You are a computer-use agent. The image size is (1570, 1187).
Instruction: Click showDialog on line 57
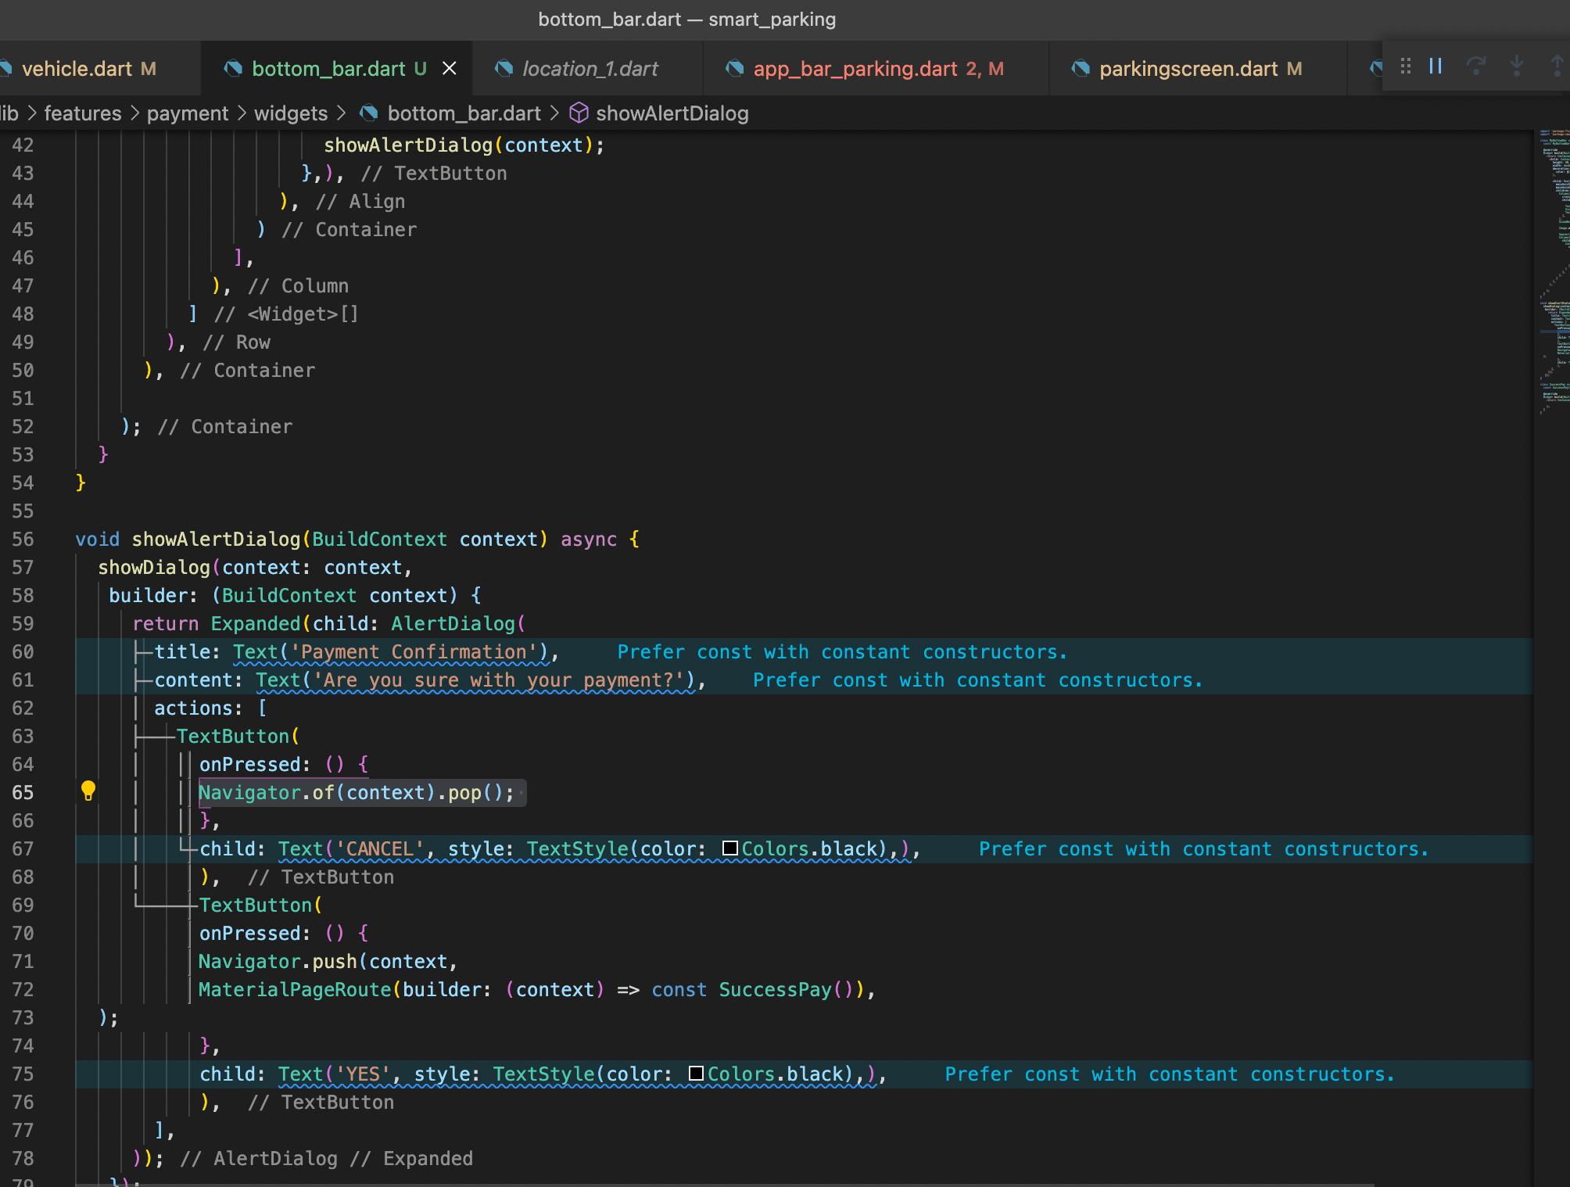154,567
